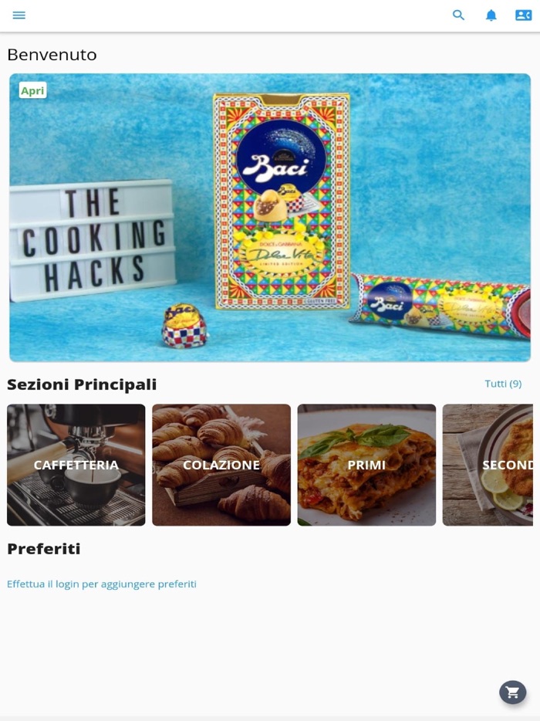Click The Cooking Hacks letterboard in banner
This screenshot has width=540, height=721.
coord(92,241)
